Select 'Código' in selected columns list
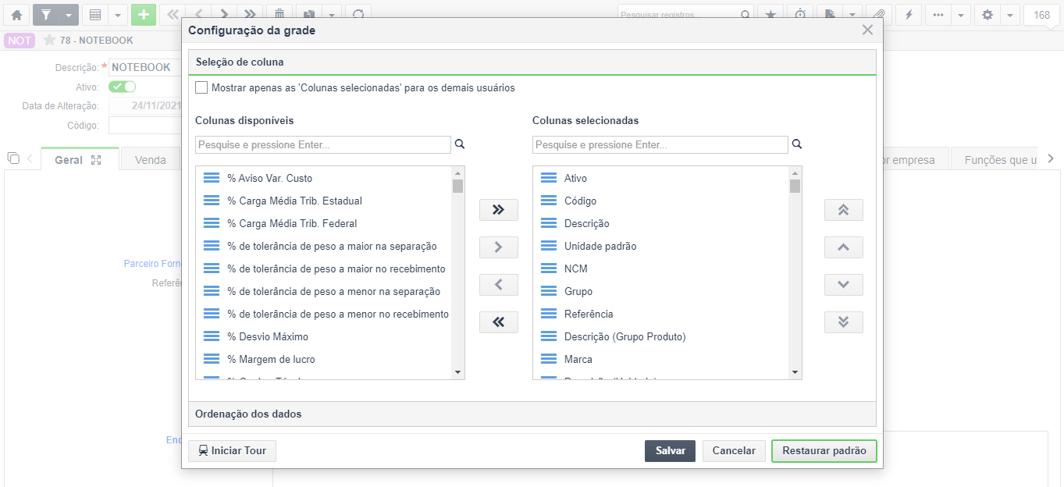This screenshot has width=1064, height=487. 660,201
